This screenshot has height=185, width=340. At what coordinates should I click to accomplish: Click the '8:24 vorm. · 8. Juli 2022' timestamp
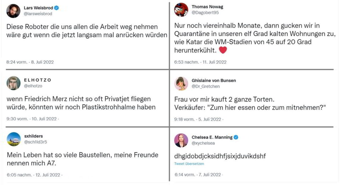(30, 62)
